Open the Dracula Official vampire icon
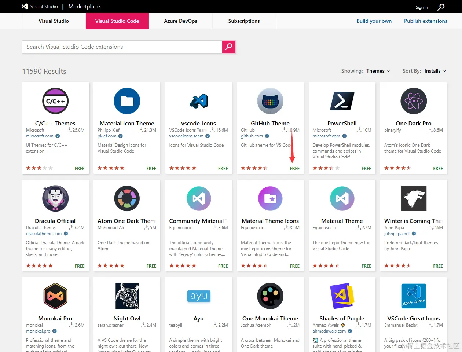This screenshot has width=462, height=352. point(55,198)
